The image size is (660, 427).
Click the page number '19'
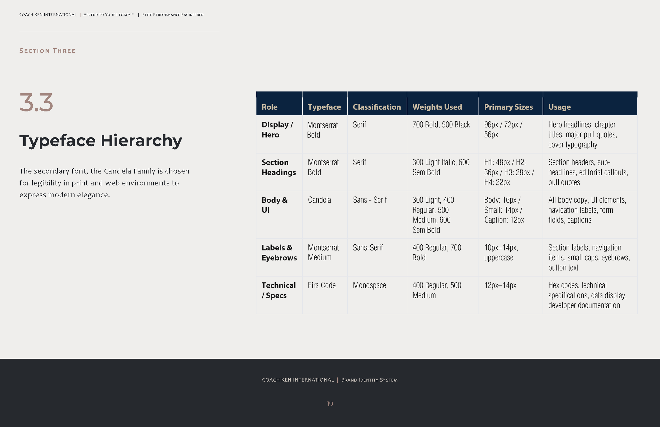[330, 404]
